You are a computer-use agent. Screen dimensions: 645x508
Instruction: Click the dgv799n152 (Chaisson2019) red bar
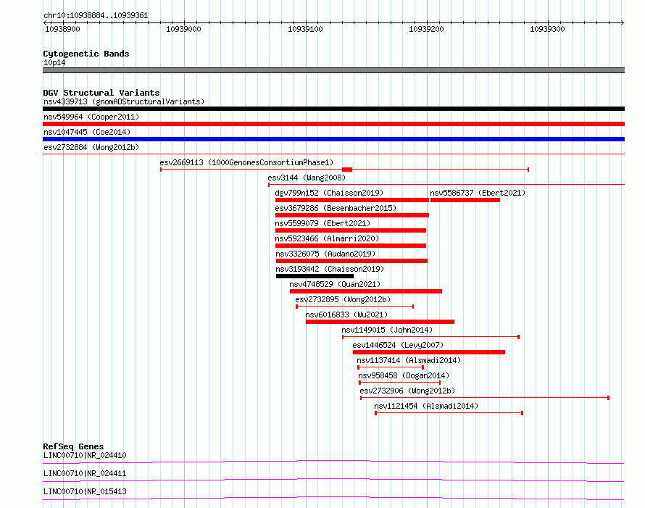point(352,200)
